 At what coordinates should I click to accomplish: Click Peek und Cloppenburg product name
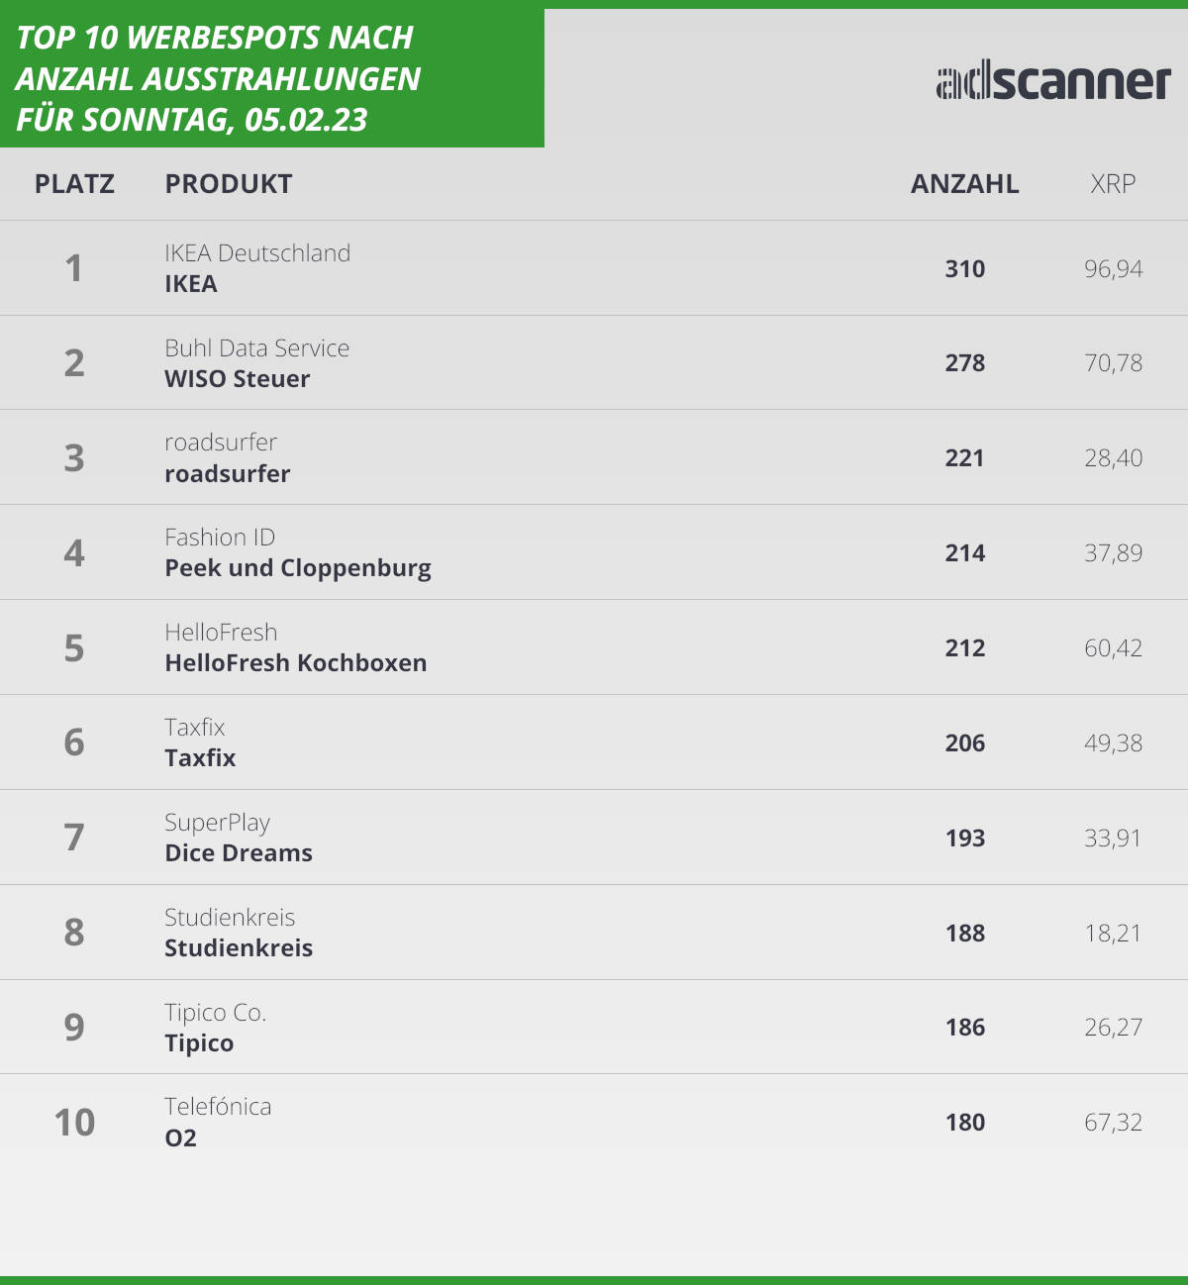298,568
